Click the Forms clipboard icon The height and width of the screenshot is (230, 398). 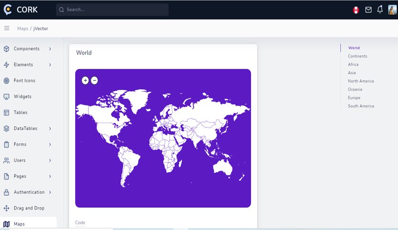pyautogui.click(x=7, y=144)
